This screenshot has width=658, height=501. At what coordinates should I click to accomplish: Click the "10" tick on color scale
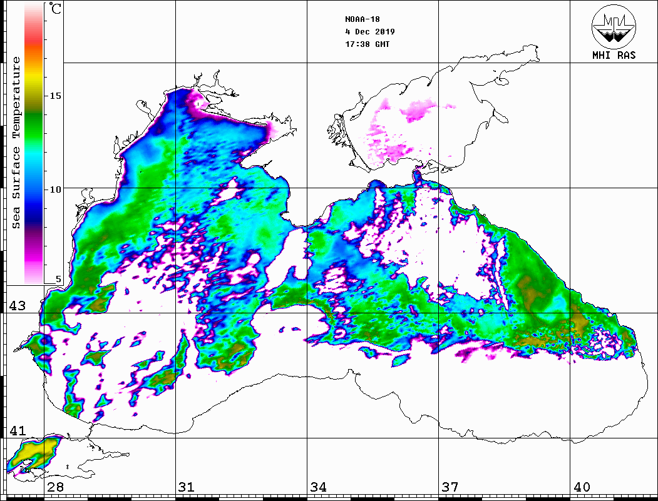tap(55, 190)
